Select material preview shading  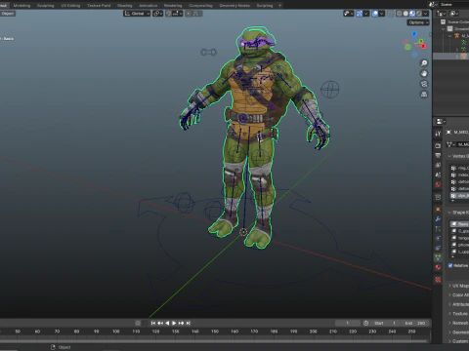point(412,14)
